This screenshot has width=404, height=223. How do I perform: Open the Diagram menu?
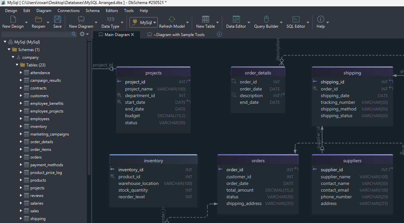pyautogui.click(x=44, y=11)
